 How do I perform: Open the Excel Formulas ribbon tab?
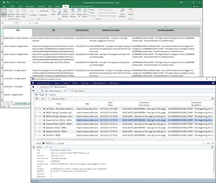click(41, 6)
